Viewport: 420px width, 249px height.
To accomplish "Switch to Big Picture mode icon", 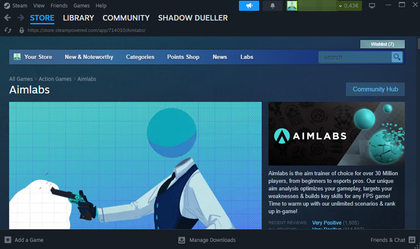I will (372, 6).
